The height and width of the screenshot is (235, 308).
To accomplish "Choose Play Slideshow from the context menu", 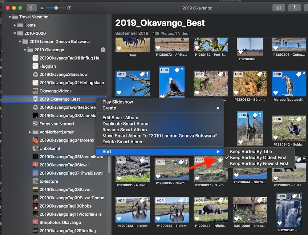I will [x=118, y=102].
